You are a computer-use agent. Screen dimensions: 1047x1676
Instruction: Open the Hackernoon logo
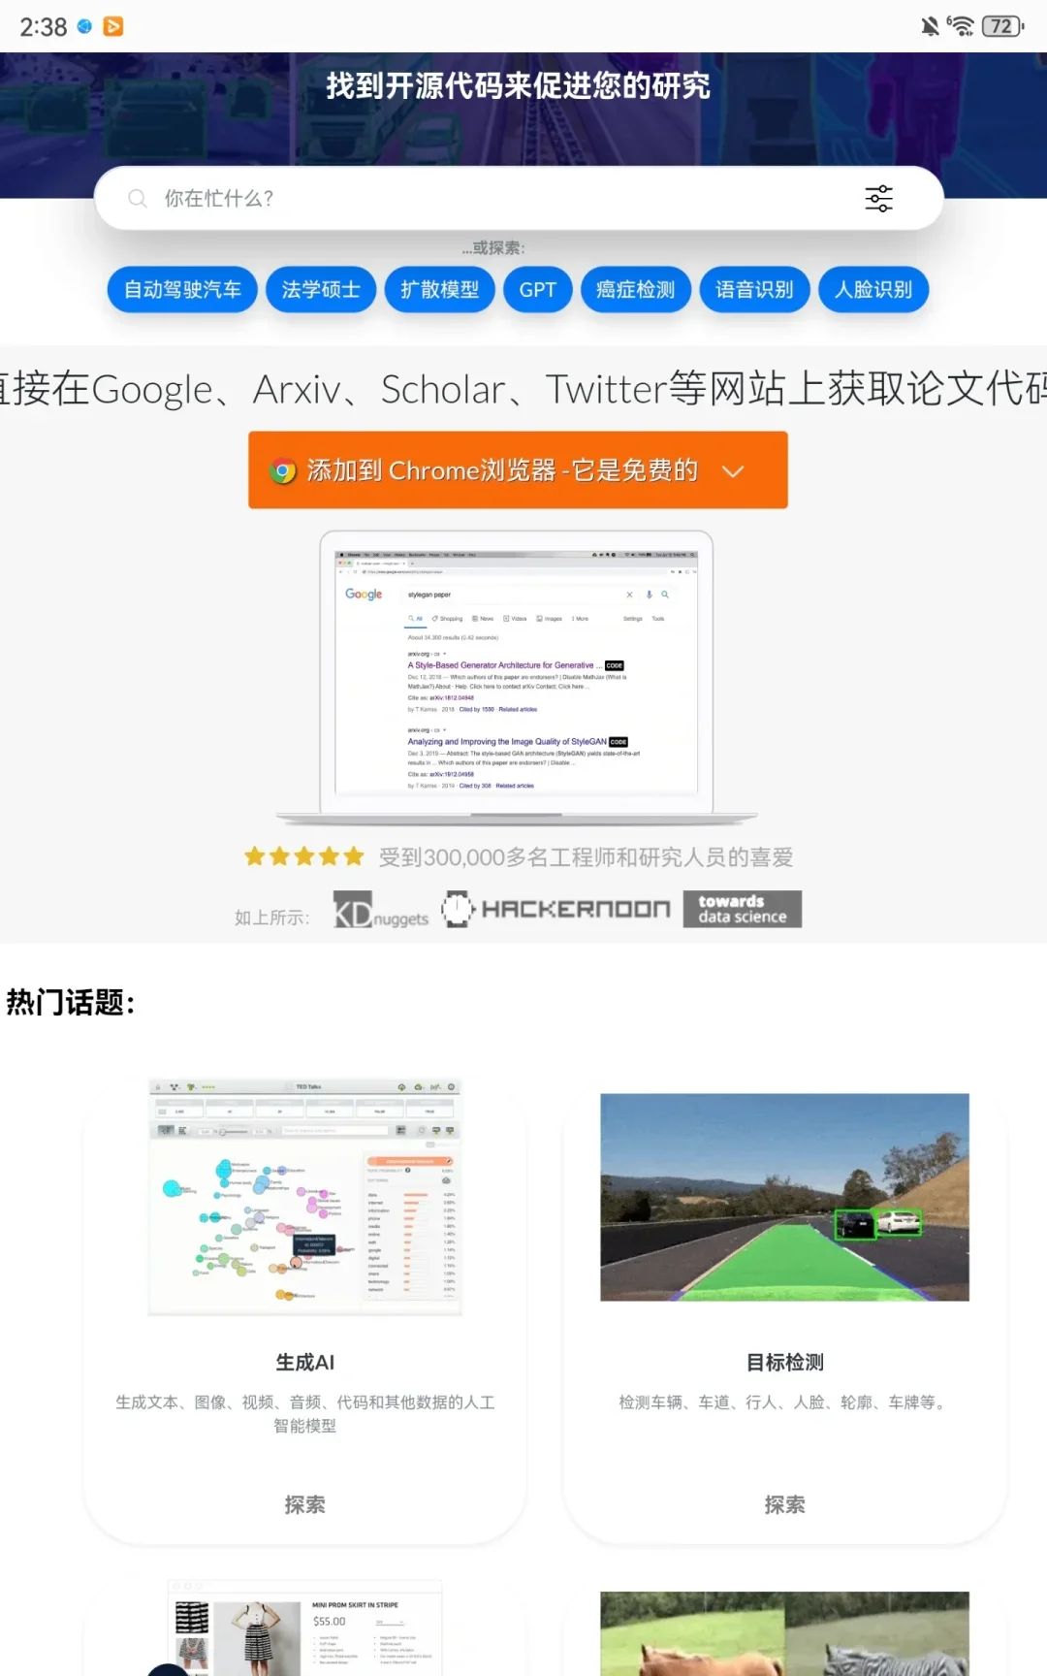pyautogui.click(x=556, y=909)
